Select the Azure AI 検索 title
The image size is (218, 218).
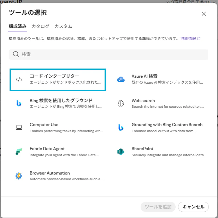145,76
